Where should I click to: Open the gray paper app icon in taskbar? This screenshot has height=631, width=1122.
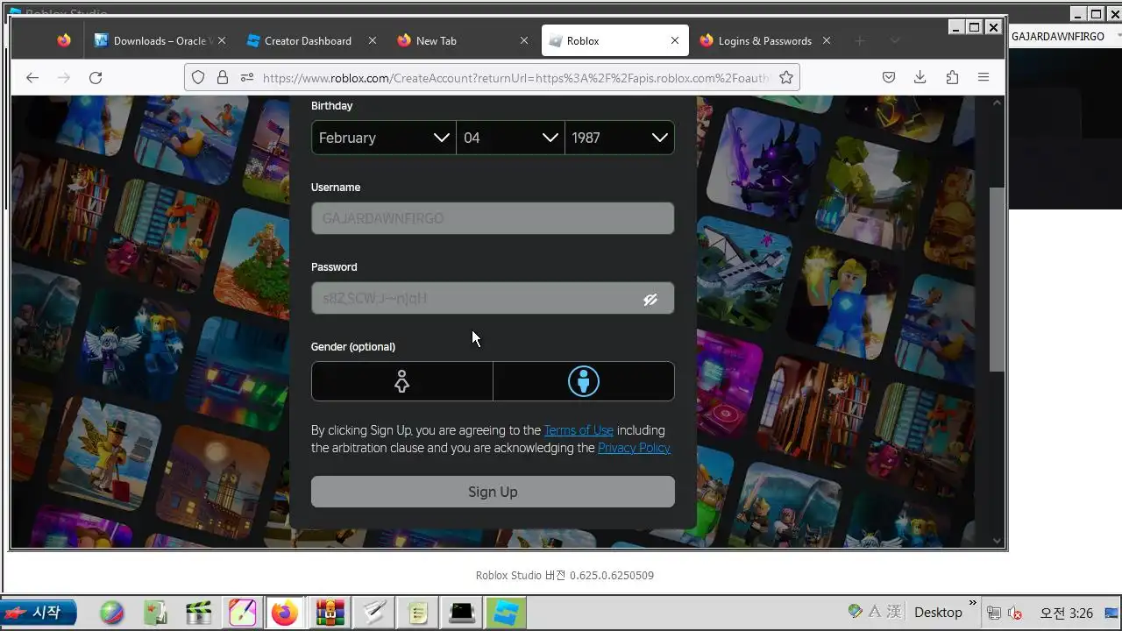(x=374, y=613)
